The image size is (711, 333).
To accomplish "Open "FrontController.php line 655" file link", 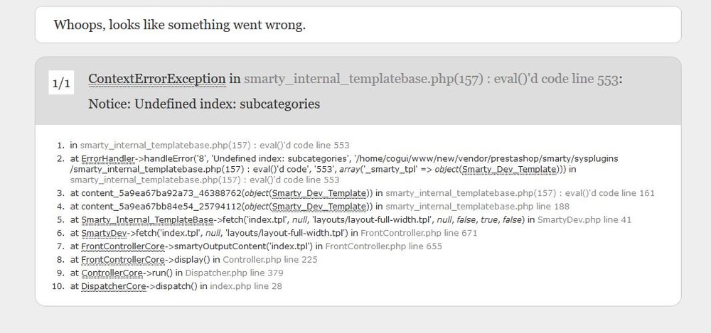I will coord(384,246).
